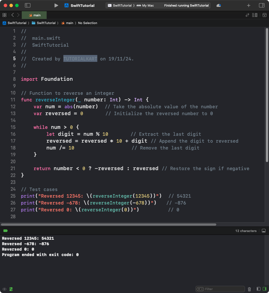Open the filter options icon
The image size is (269, 293).
pos(200,289)
